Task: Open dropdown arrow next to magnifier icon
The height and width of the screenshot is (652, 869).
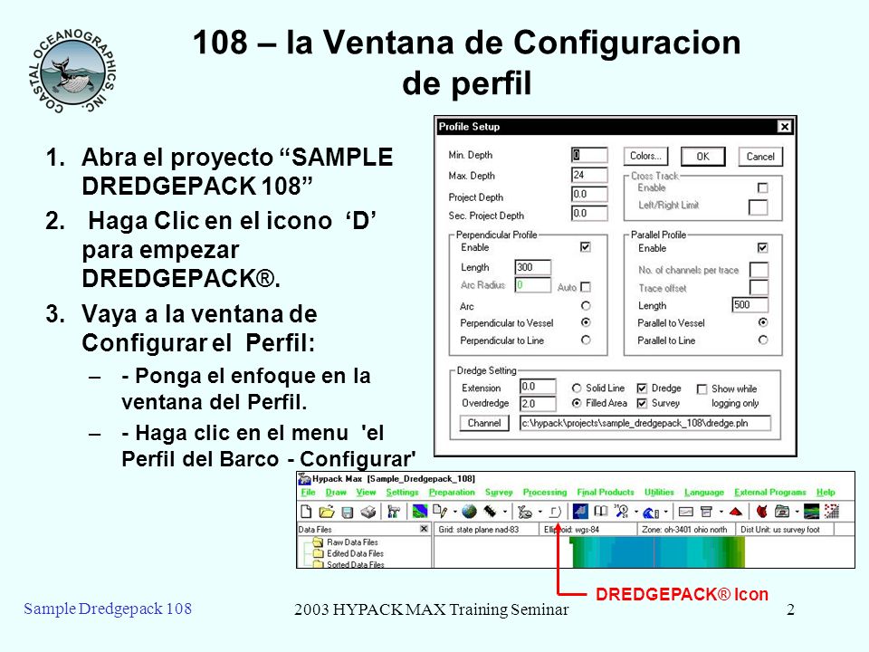Action: pyautogui.click(x=636, y=512)
